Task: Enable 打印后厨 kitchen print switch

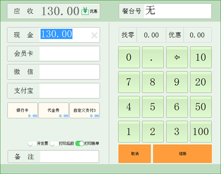Action: [54, 143]
